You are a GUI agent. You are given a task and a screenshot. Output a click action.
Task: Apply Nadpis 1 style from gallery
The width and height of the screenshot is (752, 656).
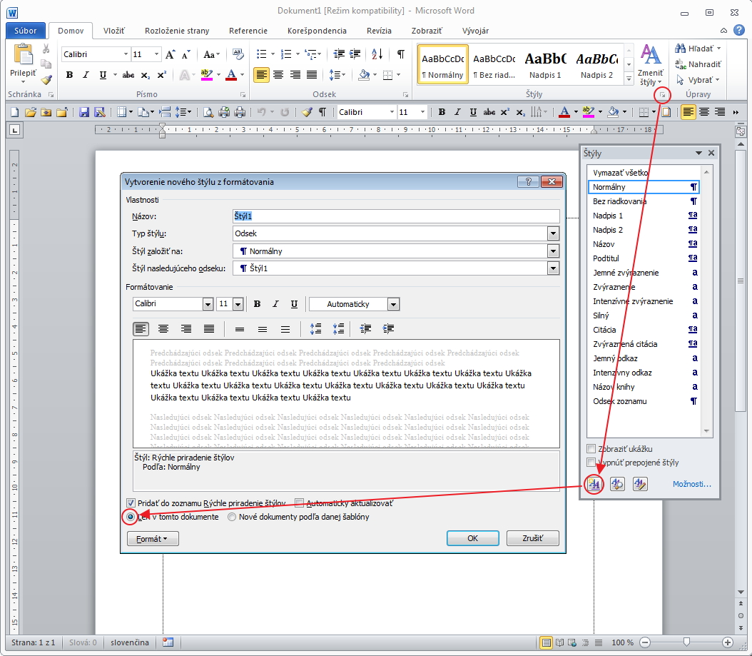pos(545,65)
